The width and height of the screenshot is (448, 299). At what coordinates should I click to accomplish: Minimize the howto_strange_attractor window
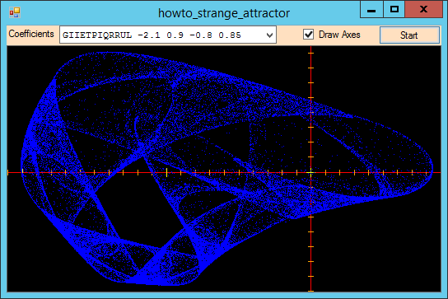coord(371,9)
